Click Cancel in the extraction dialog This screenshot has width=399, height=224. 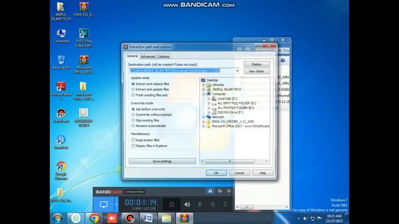coord(239,173)
